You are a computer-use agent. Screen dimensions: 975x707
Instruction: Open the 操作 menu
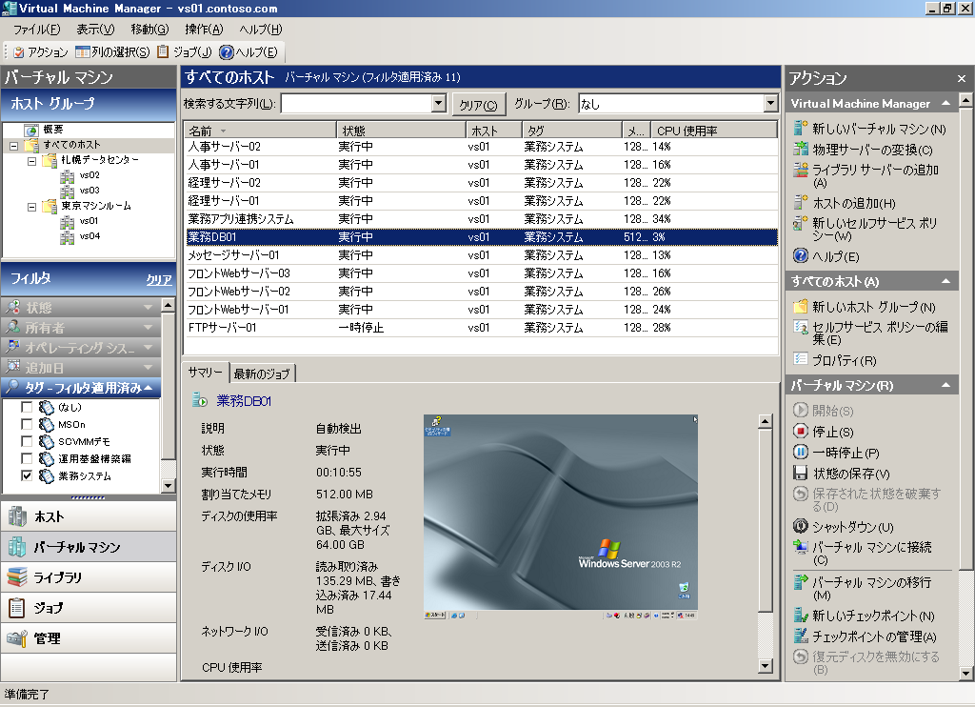point(205,30)
